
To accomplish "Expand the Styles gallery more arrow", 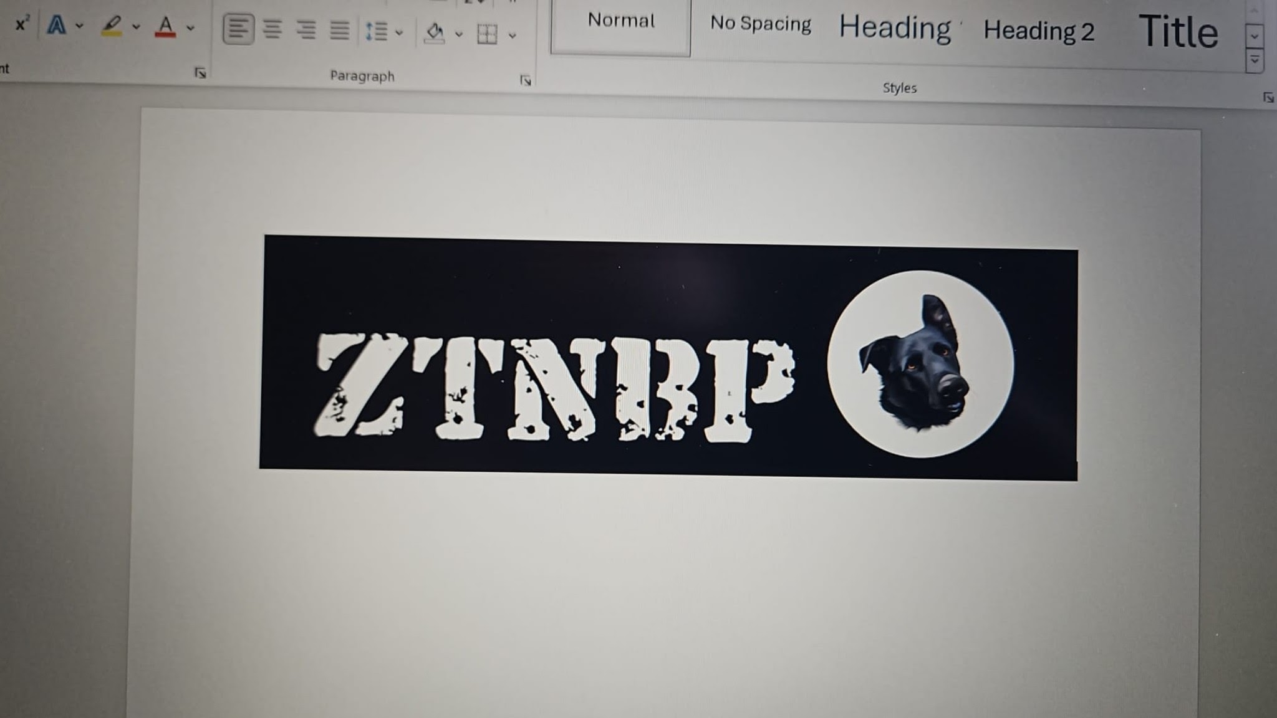I will click(1255, 61).
